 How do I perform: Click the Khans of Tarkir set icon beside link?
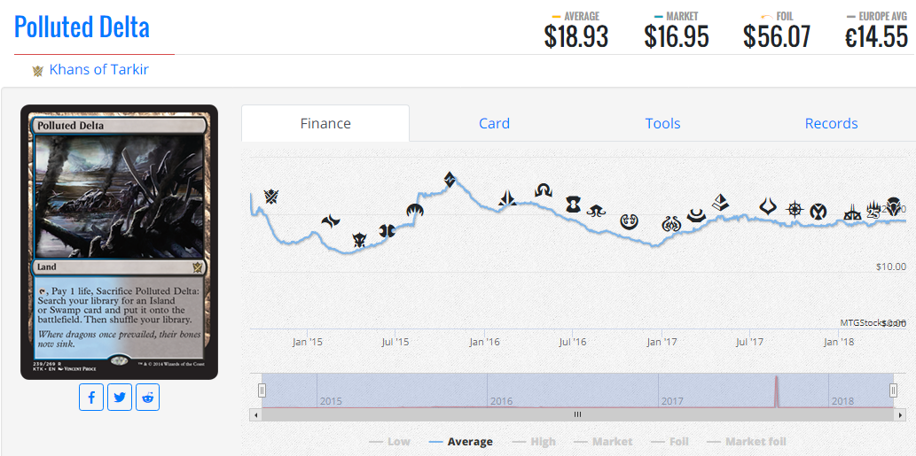tap(38, 71)
